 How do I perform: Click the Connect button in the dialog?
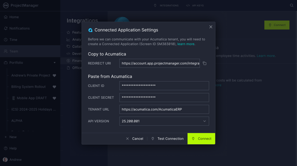[201, 139]
